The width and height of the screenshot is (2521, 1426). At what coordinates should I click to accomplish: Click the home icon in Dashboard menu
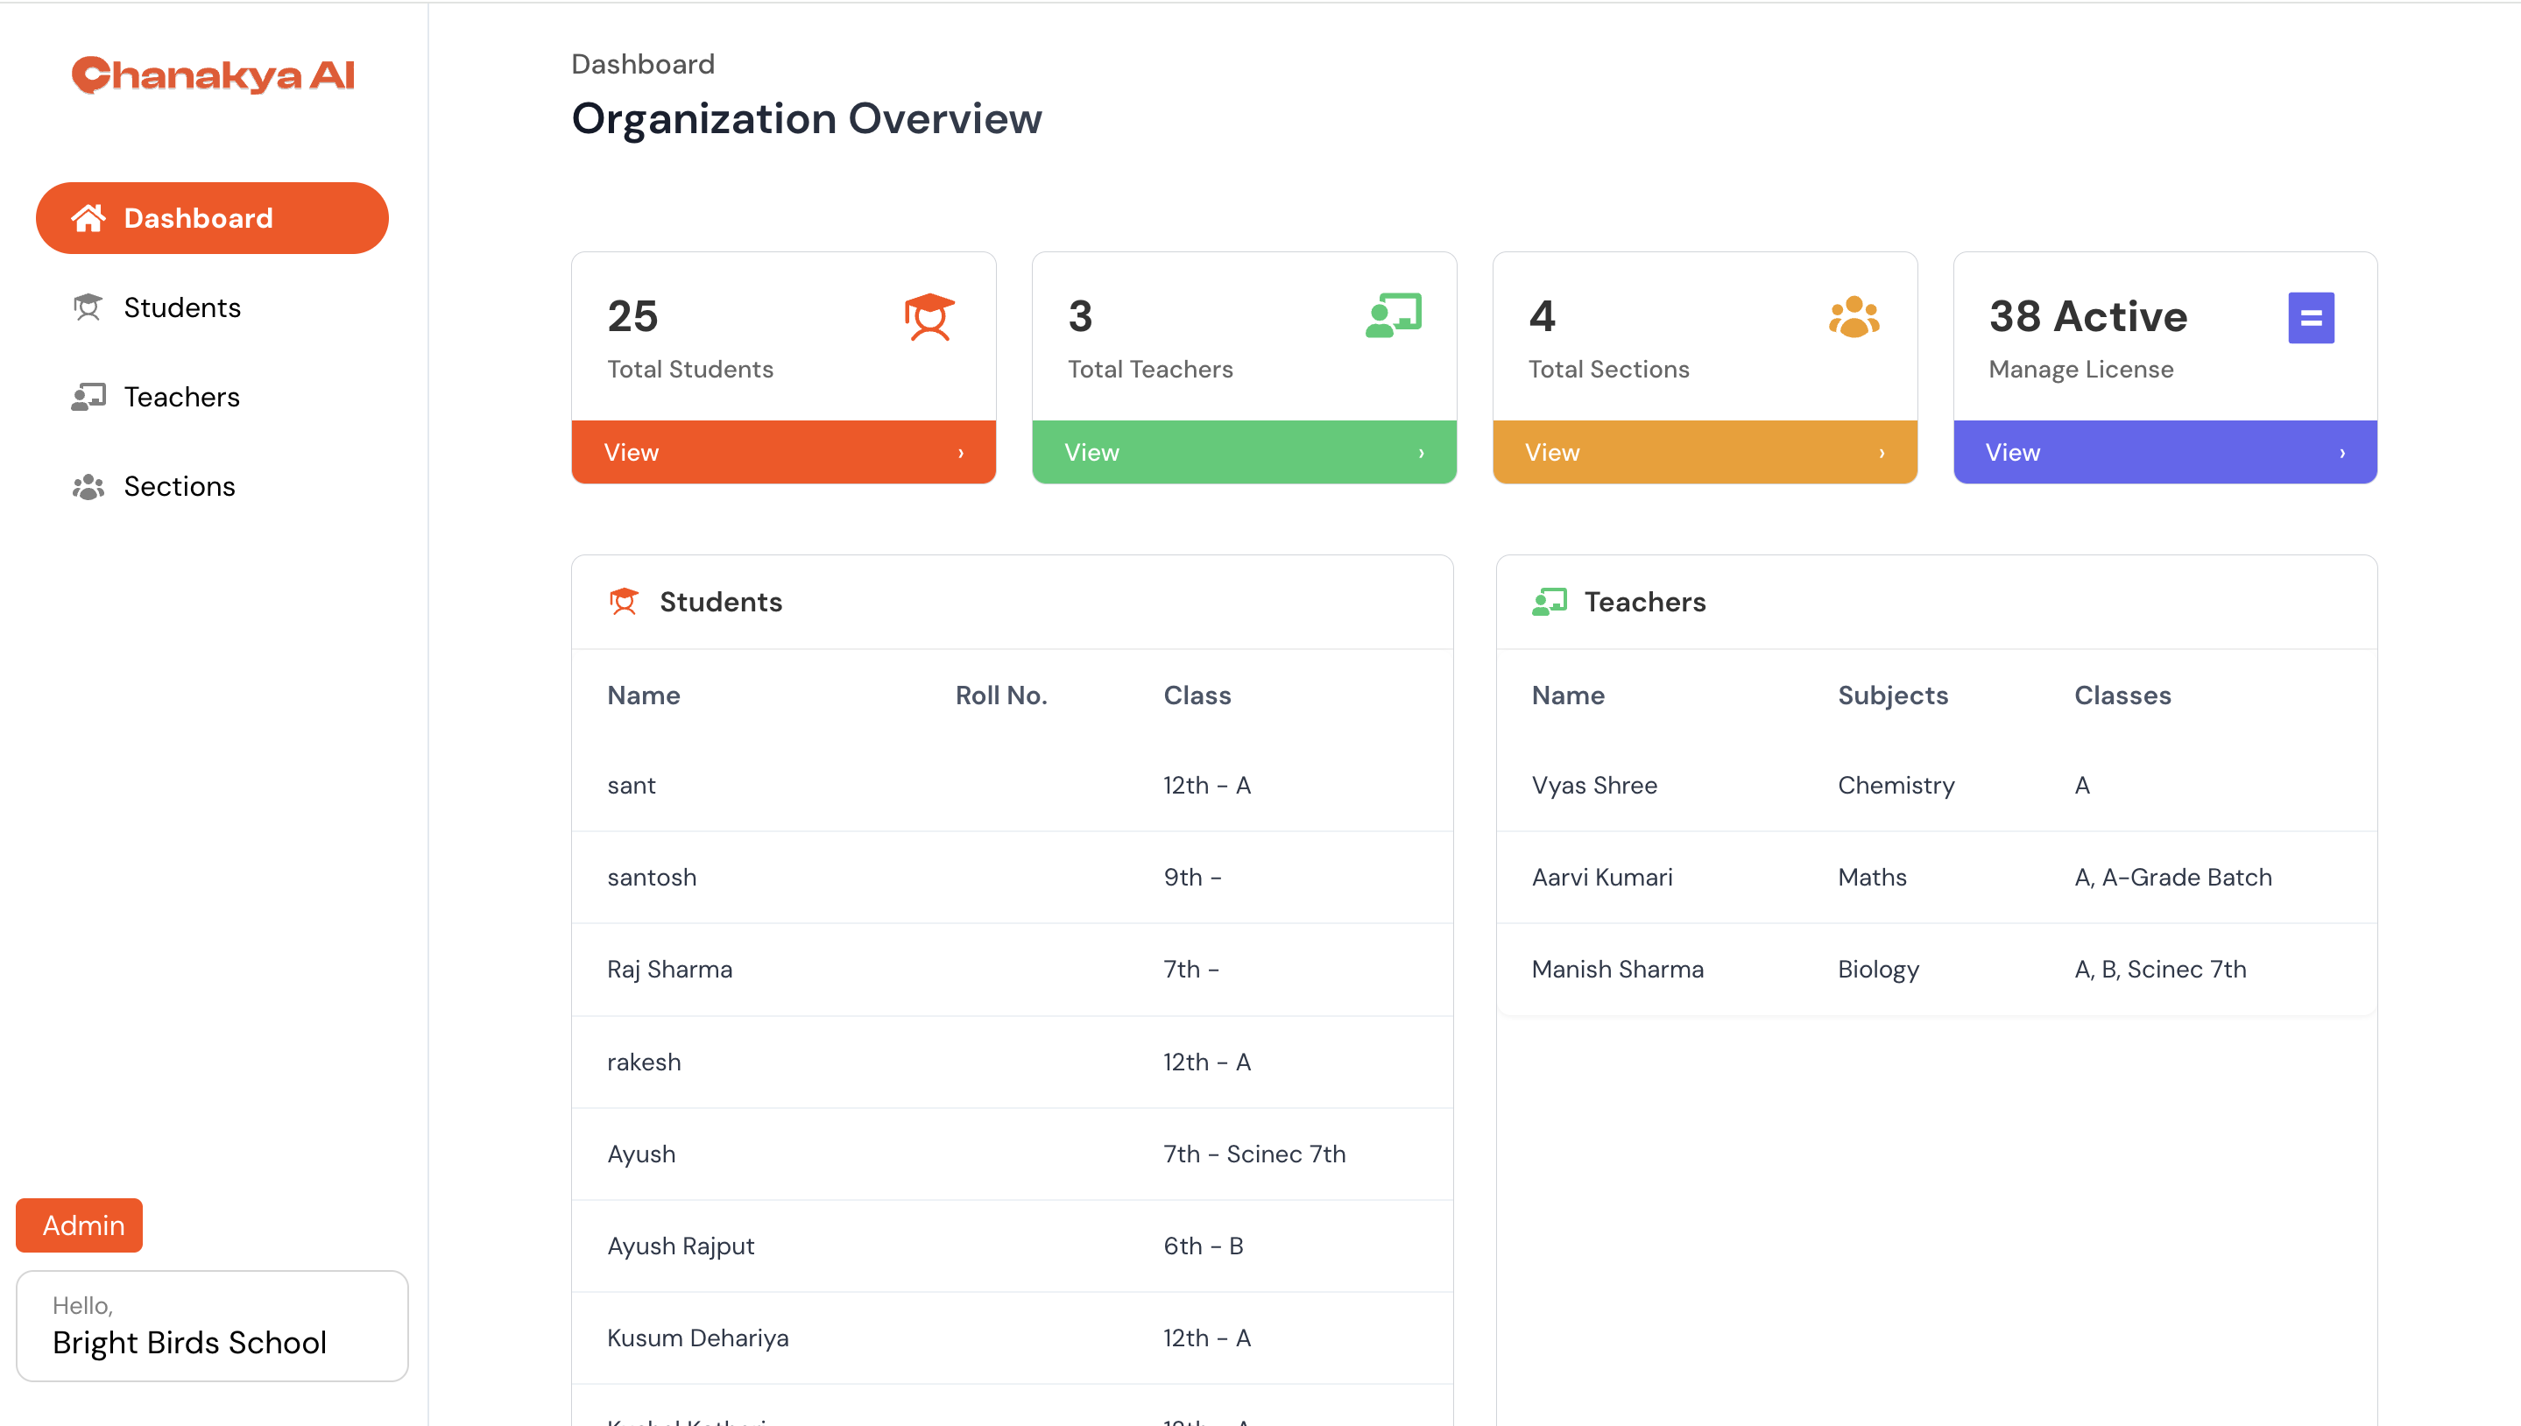(88, 218)
